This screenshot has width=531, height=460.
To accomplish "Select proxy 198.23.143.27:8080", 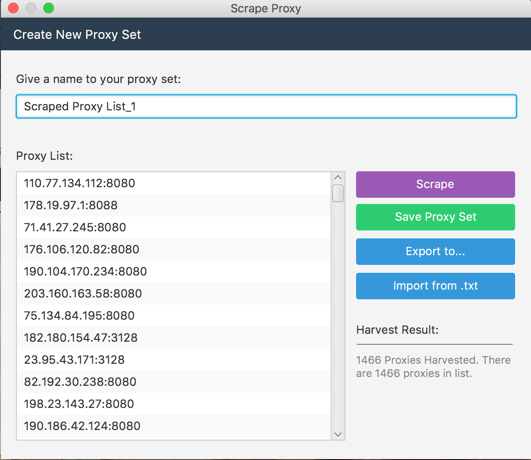I will pyautogui.click(x=79, y=404).
